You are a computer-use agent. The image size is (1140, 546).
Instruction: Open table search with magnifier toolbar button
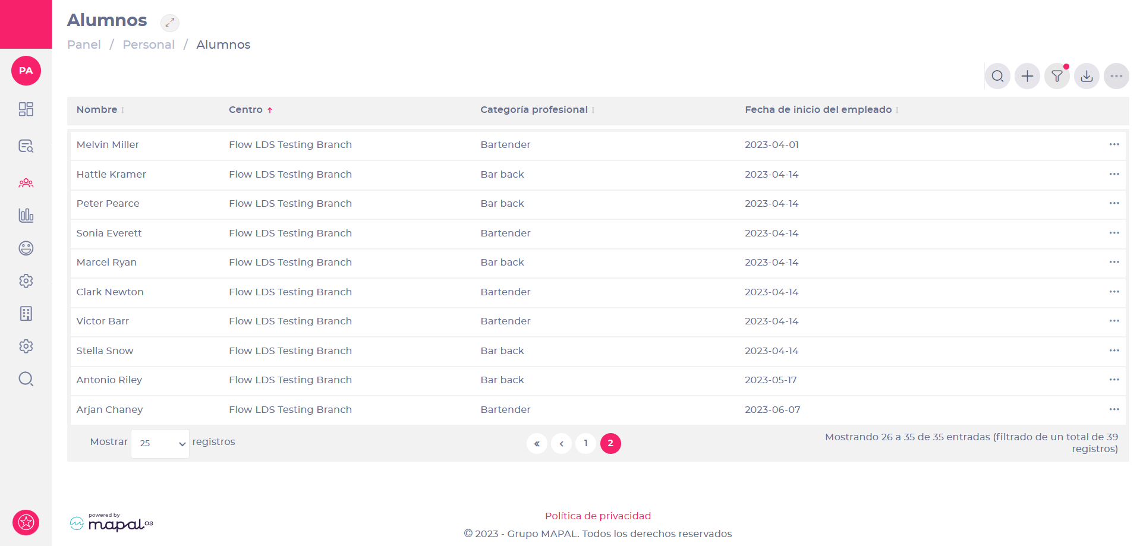coord(998,76)
